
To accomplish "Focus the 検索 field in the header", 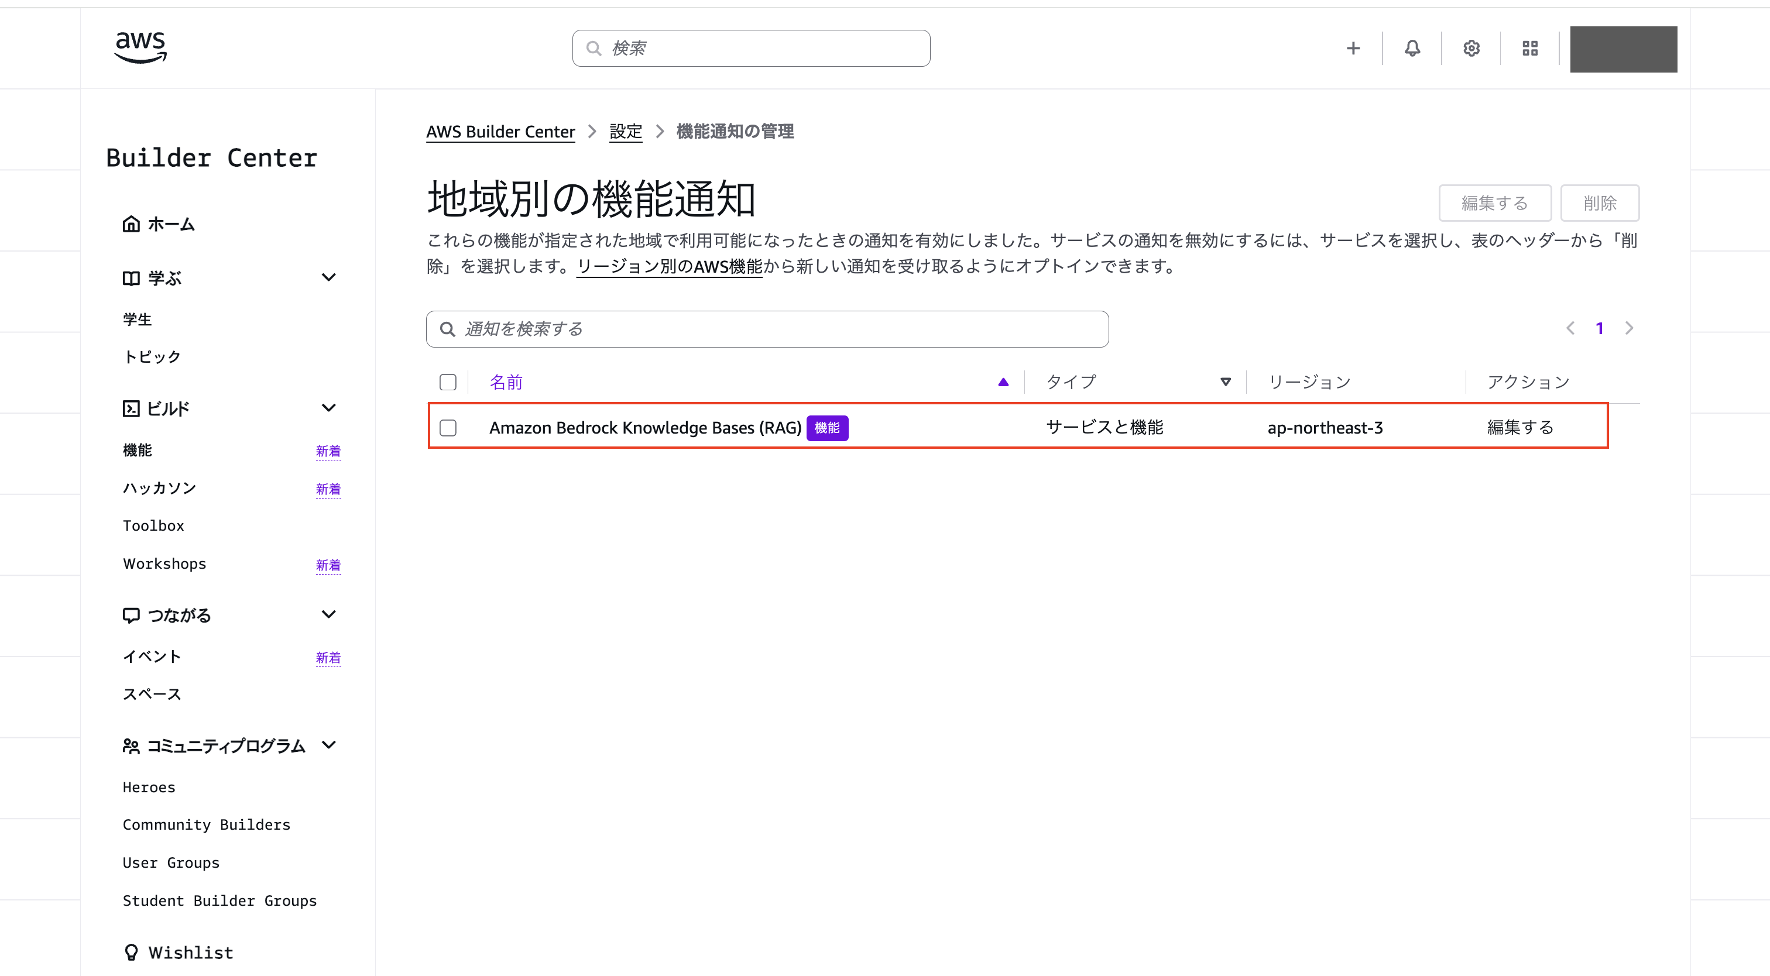I will tap(751, 48).
